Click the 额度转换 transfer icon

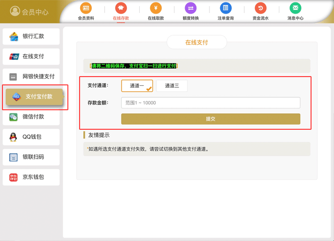point(191,8)
